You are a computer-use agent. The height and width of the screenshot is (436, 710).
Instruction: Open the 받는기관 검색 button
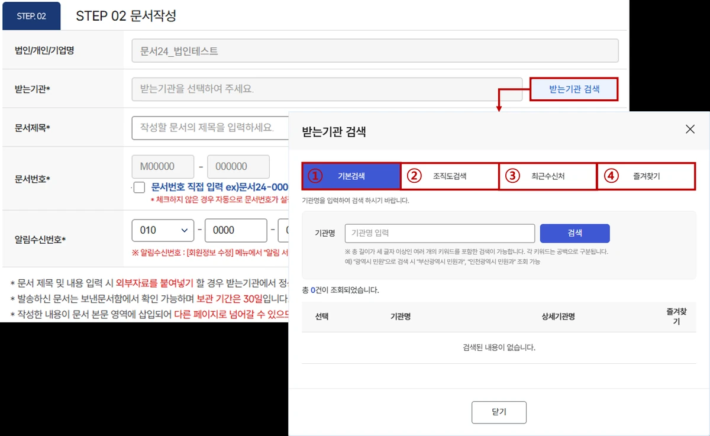point(574,89)
